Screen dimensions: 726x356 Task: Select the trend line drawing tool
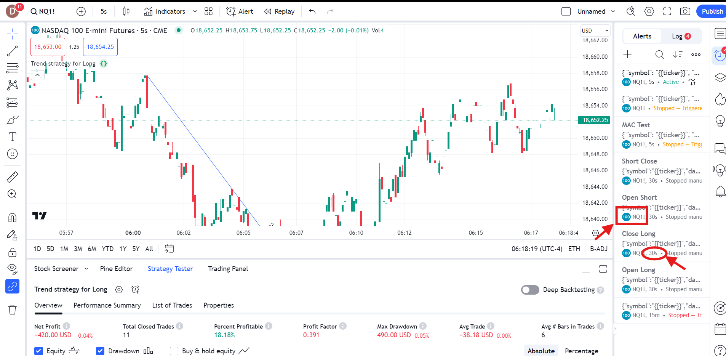click(x=12, y=51)
